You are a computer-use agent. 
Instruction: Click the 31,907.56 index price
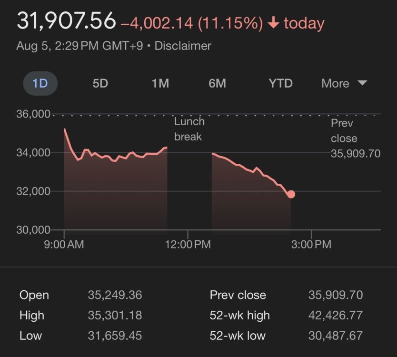point(66,21)
